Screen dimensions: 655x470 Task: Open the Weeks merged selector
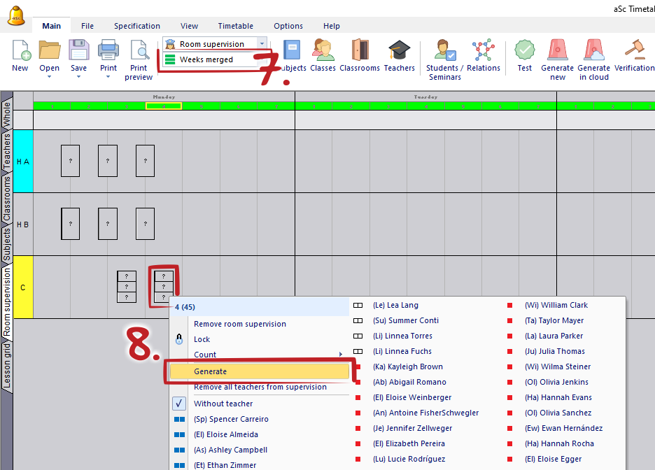(206, 59)
